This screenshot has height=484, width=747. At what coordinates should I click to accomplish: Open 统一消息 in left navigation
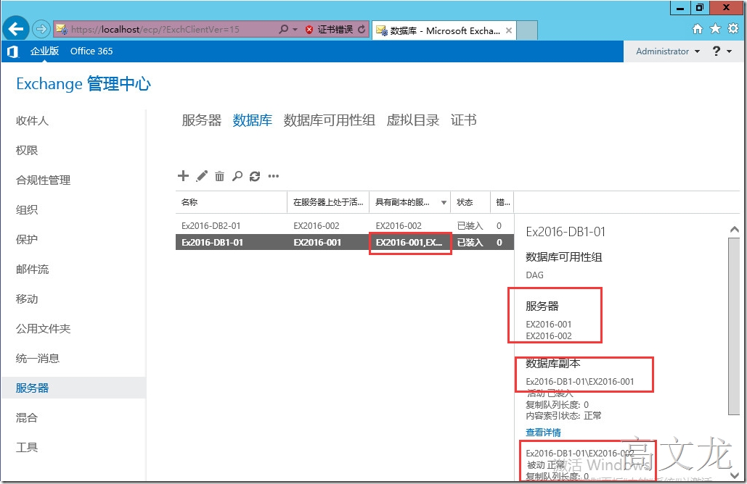click(x=38, y=359)
